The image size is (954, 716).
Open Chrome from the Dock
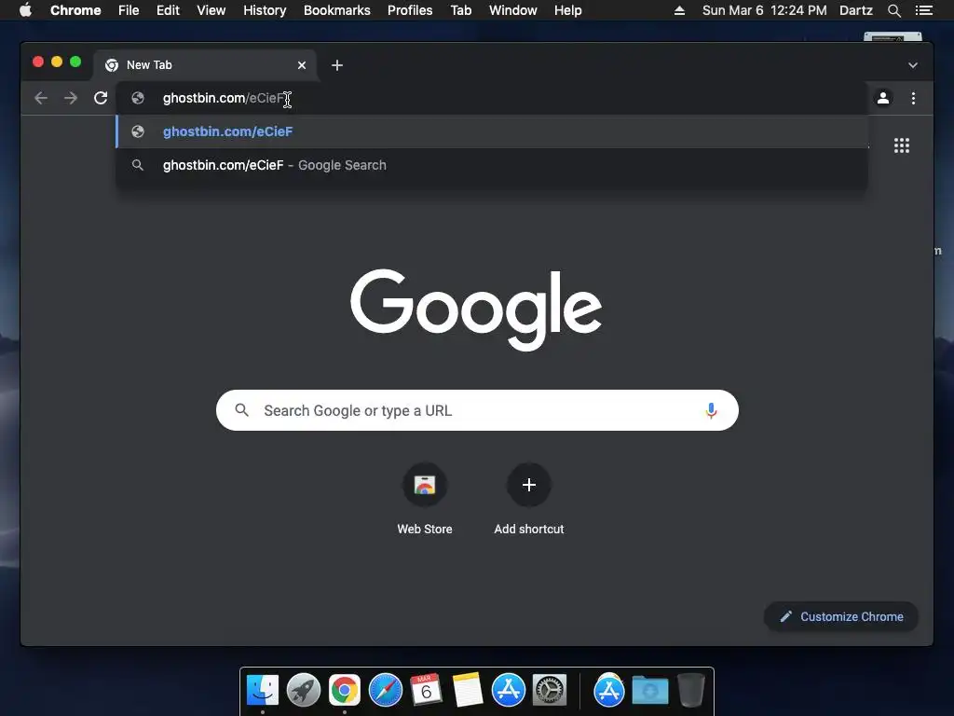(345, 690)
